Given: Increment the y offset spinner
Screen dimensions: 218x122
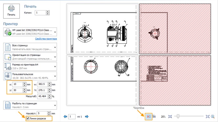Looking at the screenshot, I should click(24, 89).
